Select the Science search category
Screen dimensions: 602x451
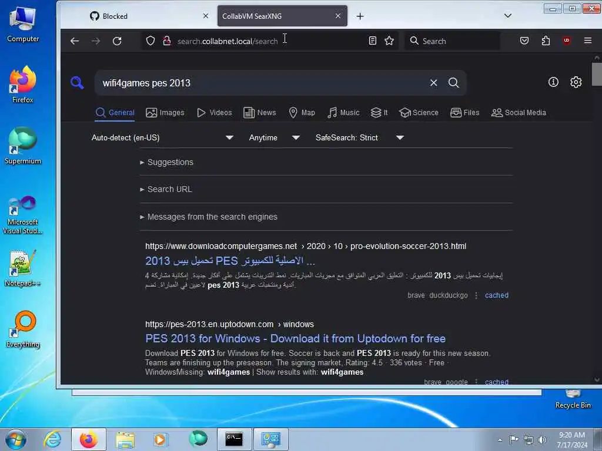[x=419, y=112]
